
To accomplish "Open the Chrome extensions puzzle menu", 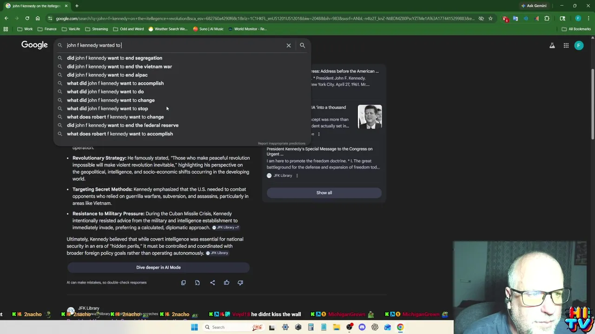I will (x=547, y=19).
